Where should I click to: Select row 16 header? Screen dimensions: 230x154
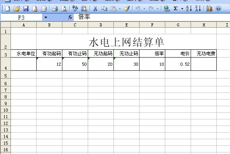(x=5, y=149)
